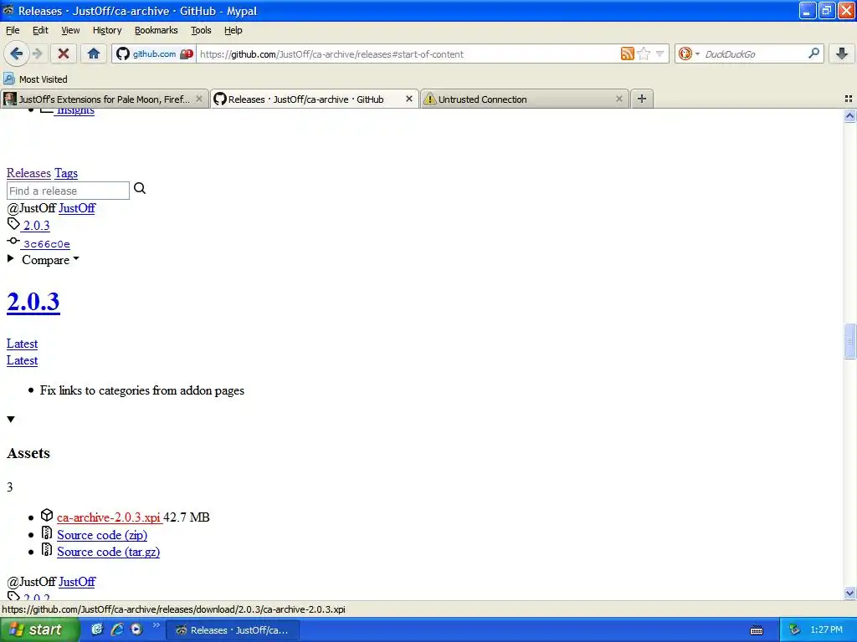Open the Edit menu

40,30
